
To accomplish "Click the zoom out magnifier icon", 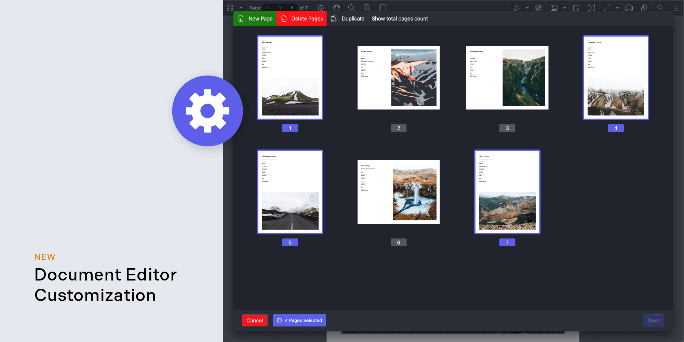I will tap(352, 7).
